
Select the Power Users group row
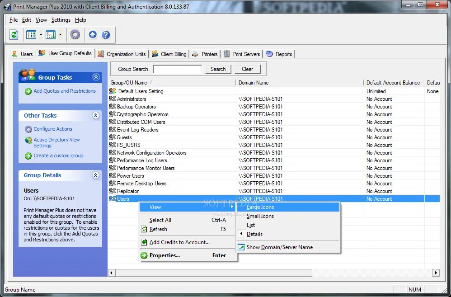click(274, 175)
